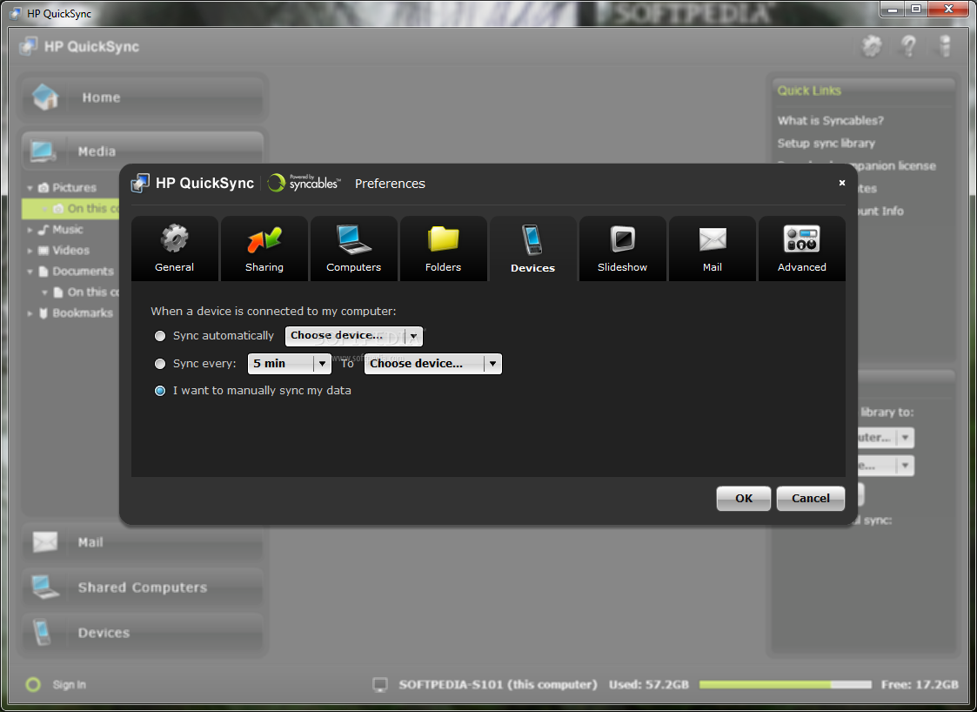Click the Pictures camera icon
The image size is (977, 712).
[x=43, y=188]
